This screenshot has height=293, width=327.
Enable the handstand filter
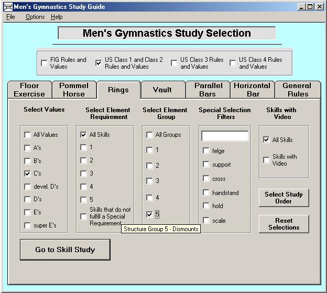coord(206,192)
